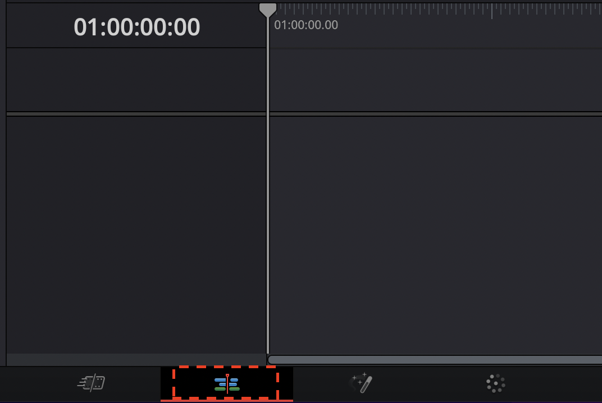
Task: Click the red highlighted Edit page tab underline
Action: tap(226, 401)
